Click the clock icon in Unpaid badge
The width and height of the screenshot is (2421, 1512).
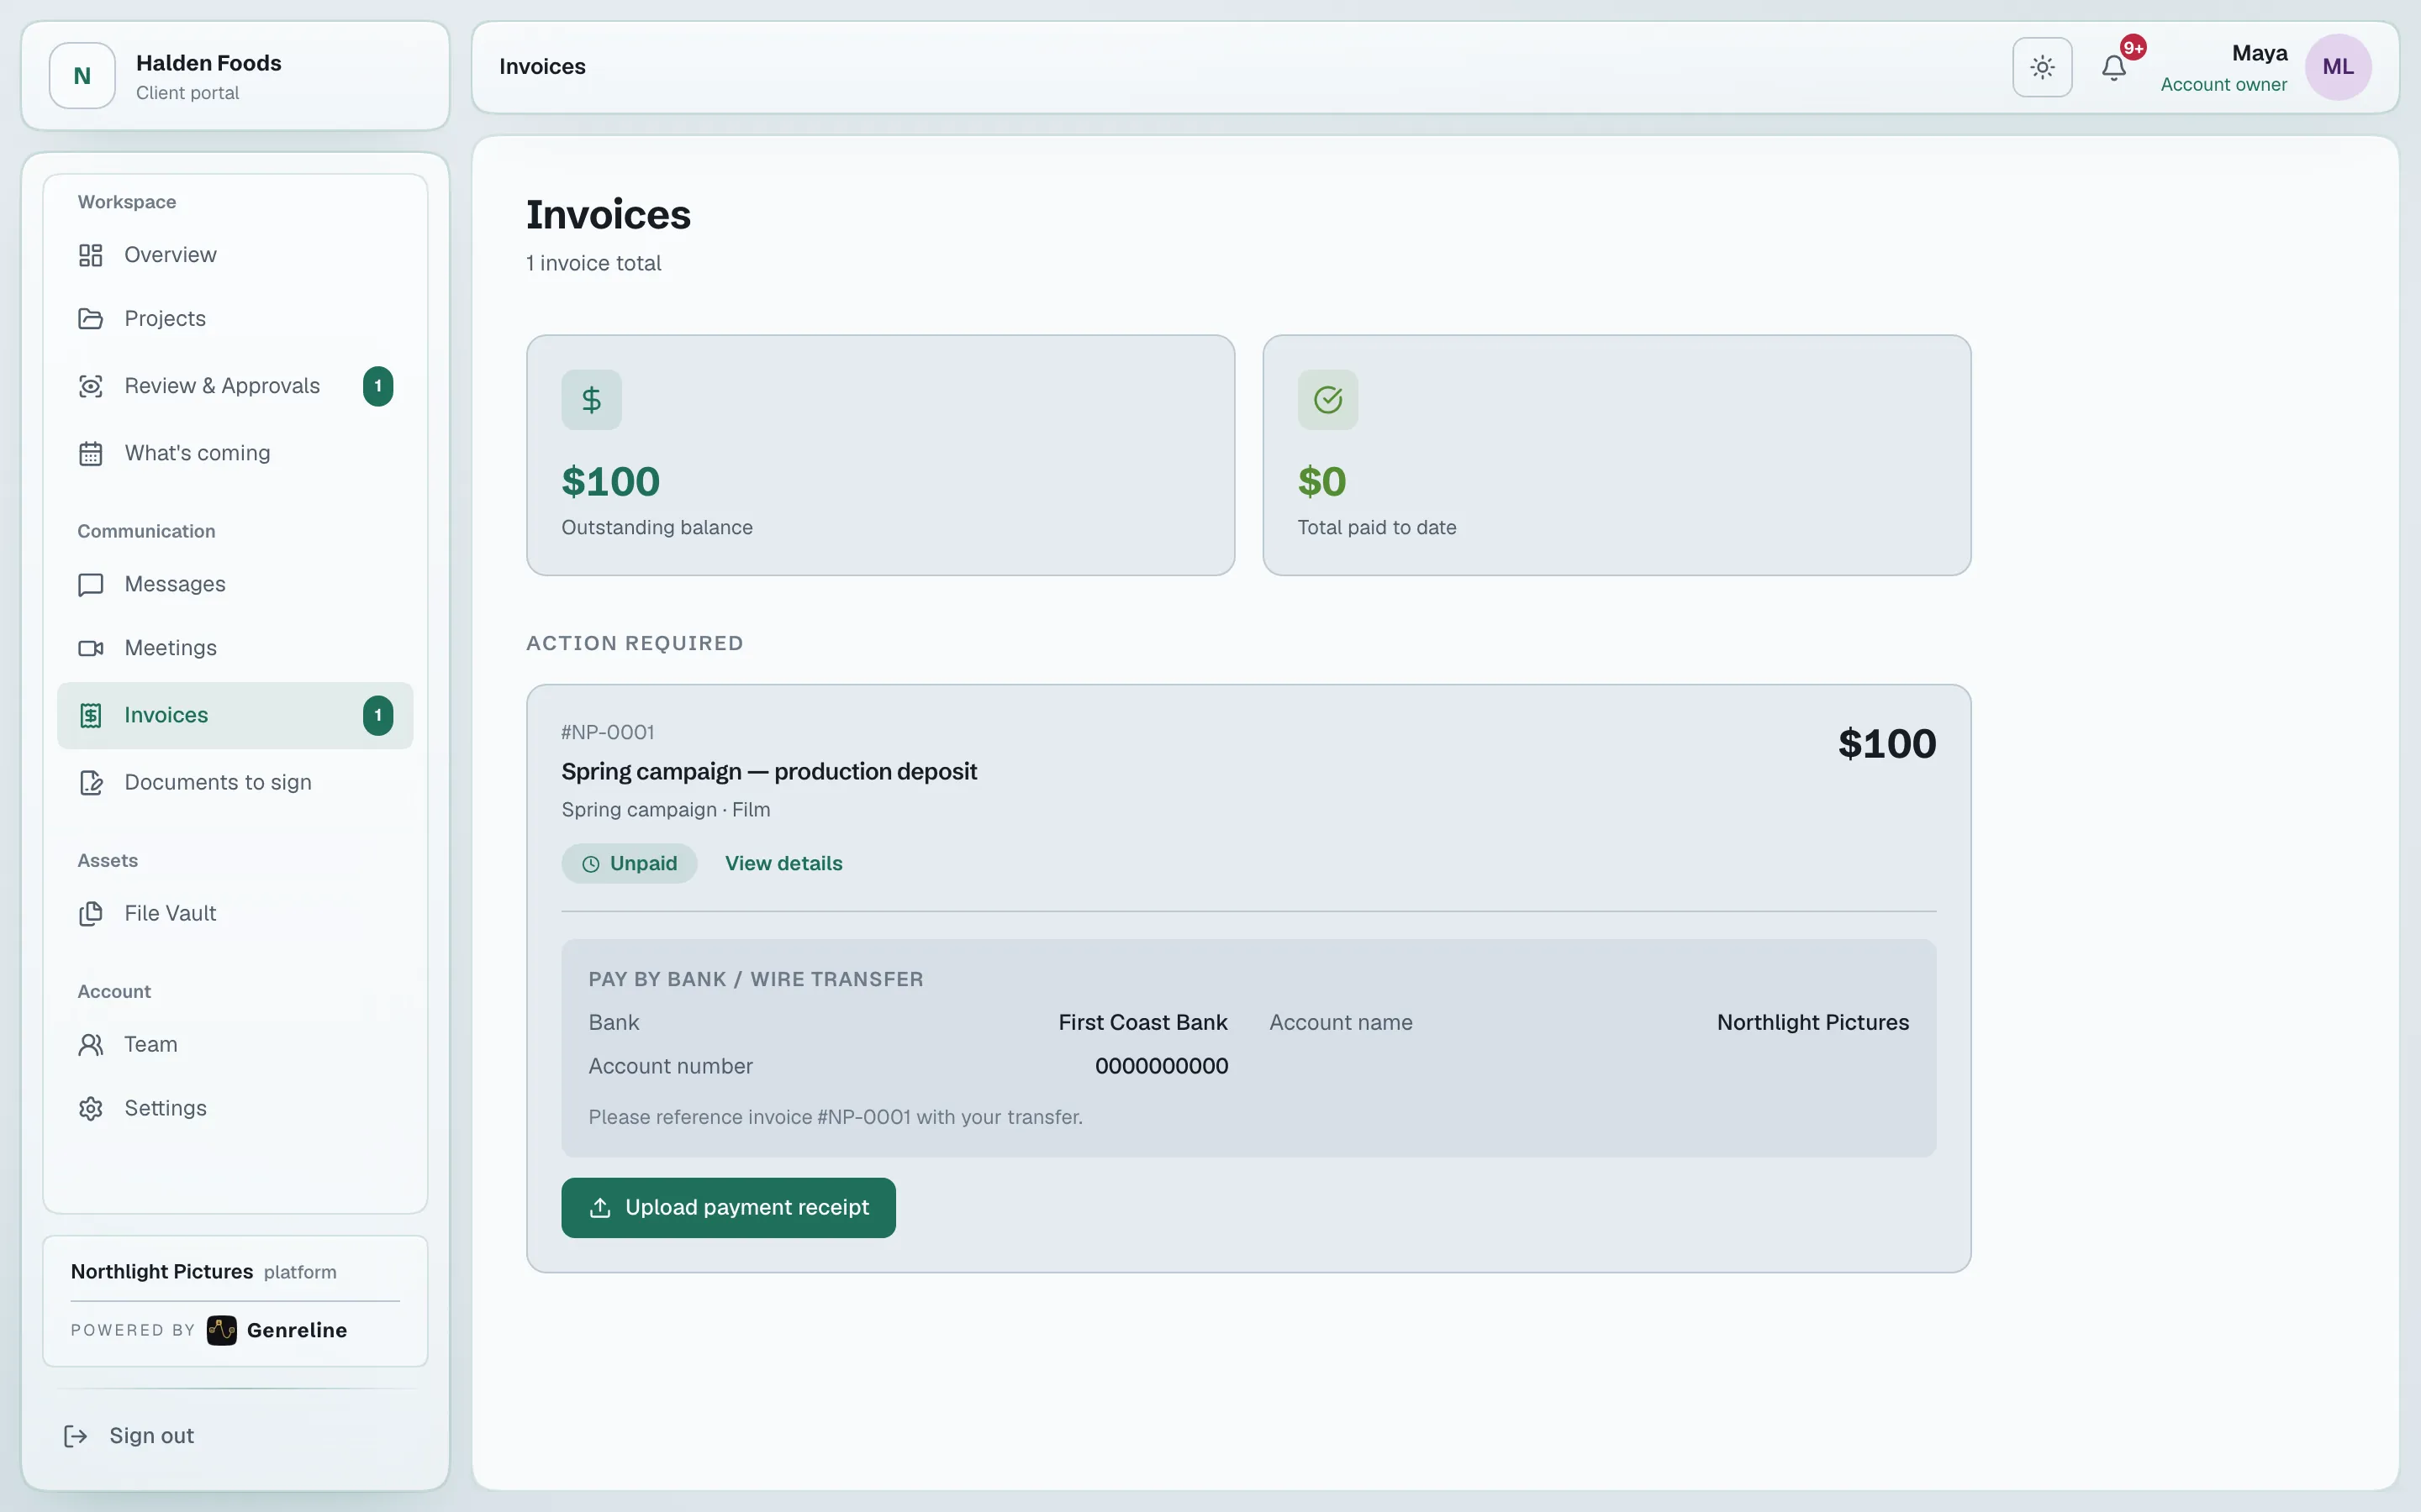(x=591, y=864)
